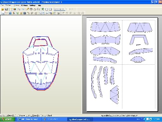This screenshot has width=162, height=122.
Task: Open the Help menu
Action: coord(39,5)
